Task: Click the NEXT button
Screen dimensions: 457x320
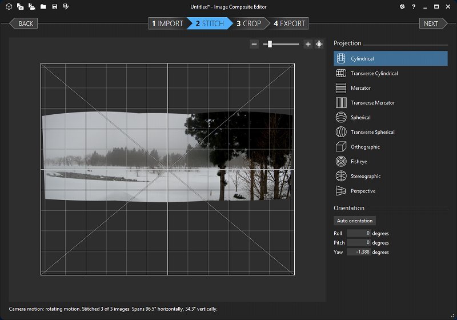Action: (x=433, y=23)
